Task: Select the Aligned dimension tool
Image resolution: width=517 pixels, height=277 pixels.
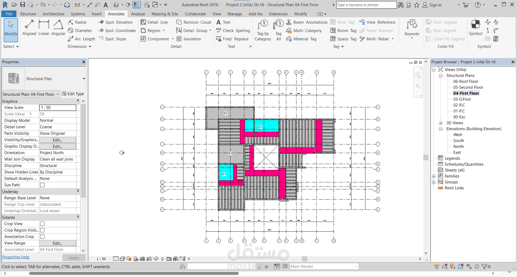Action: [29, 28]
